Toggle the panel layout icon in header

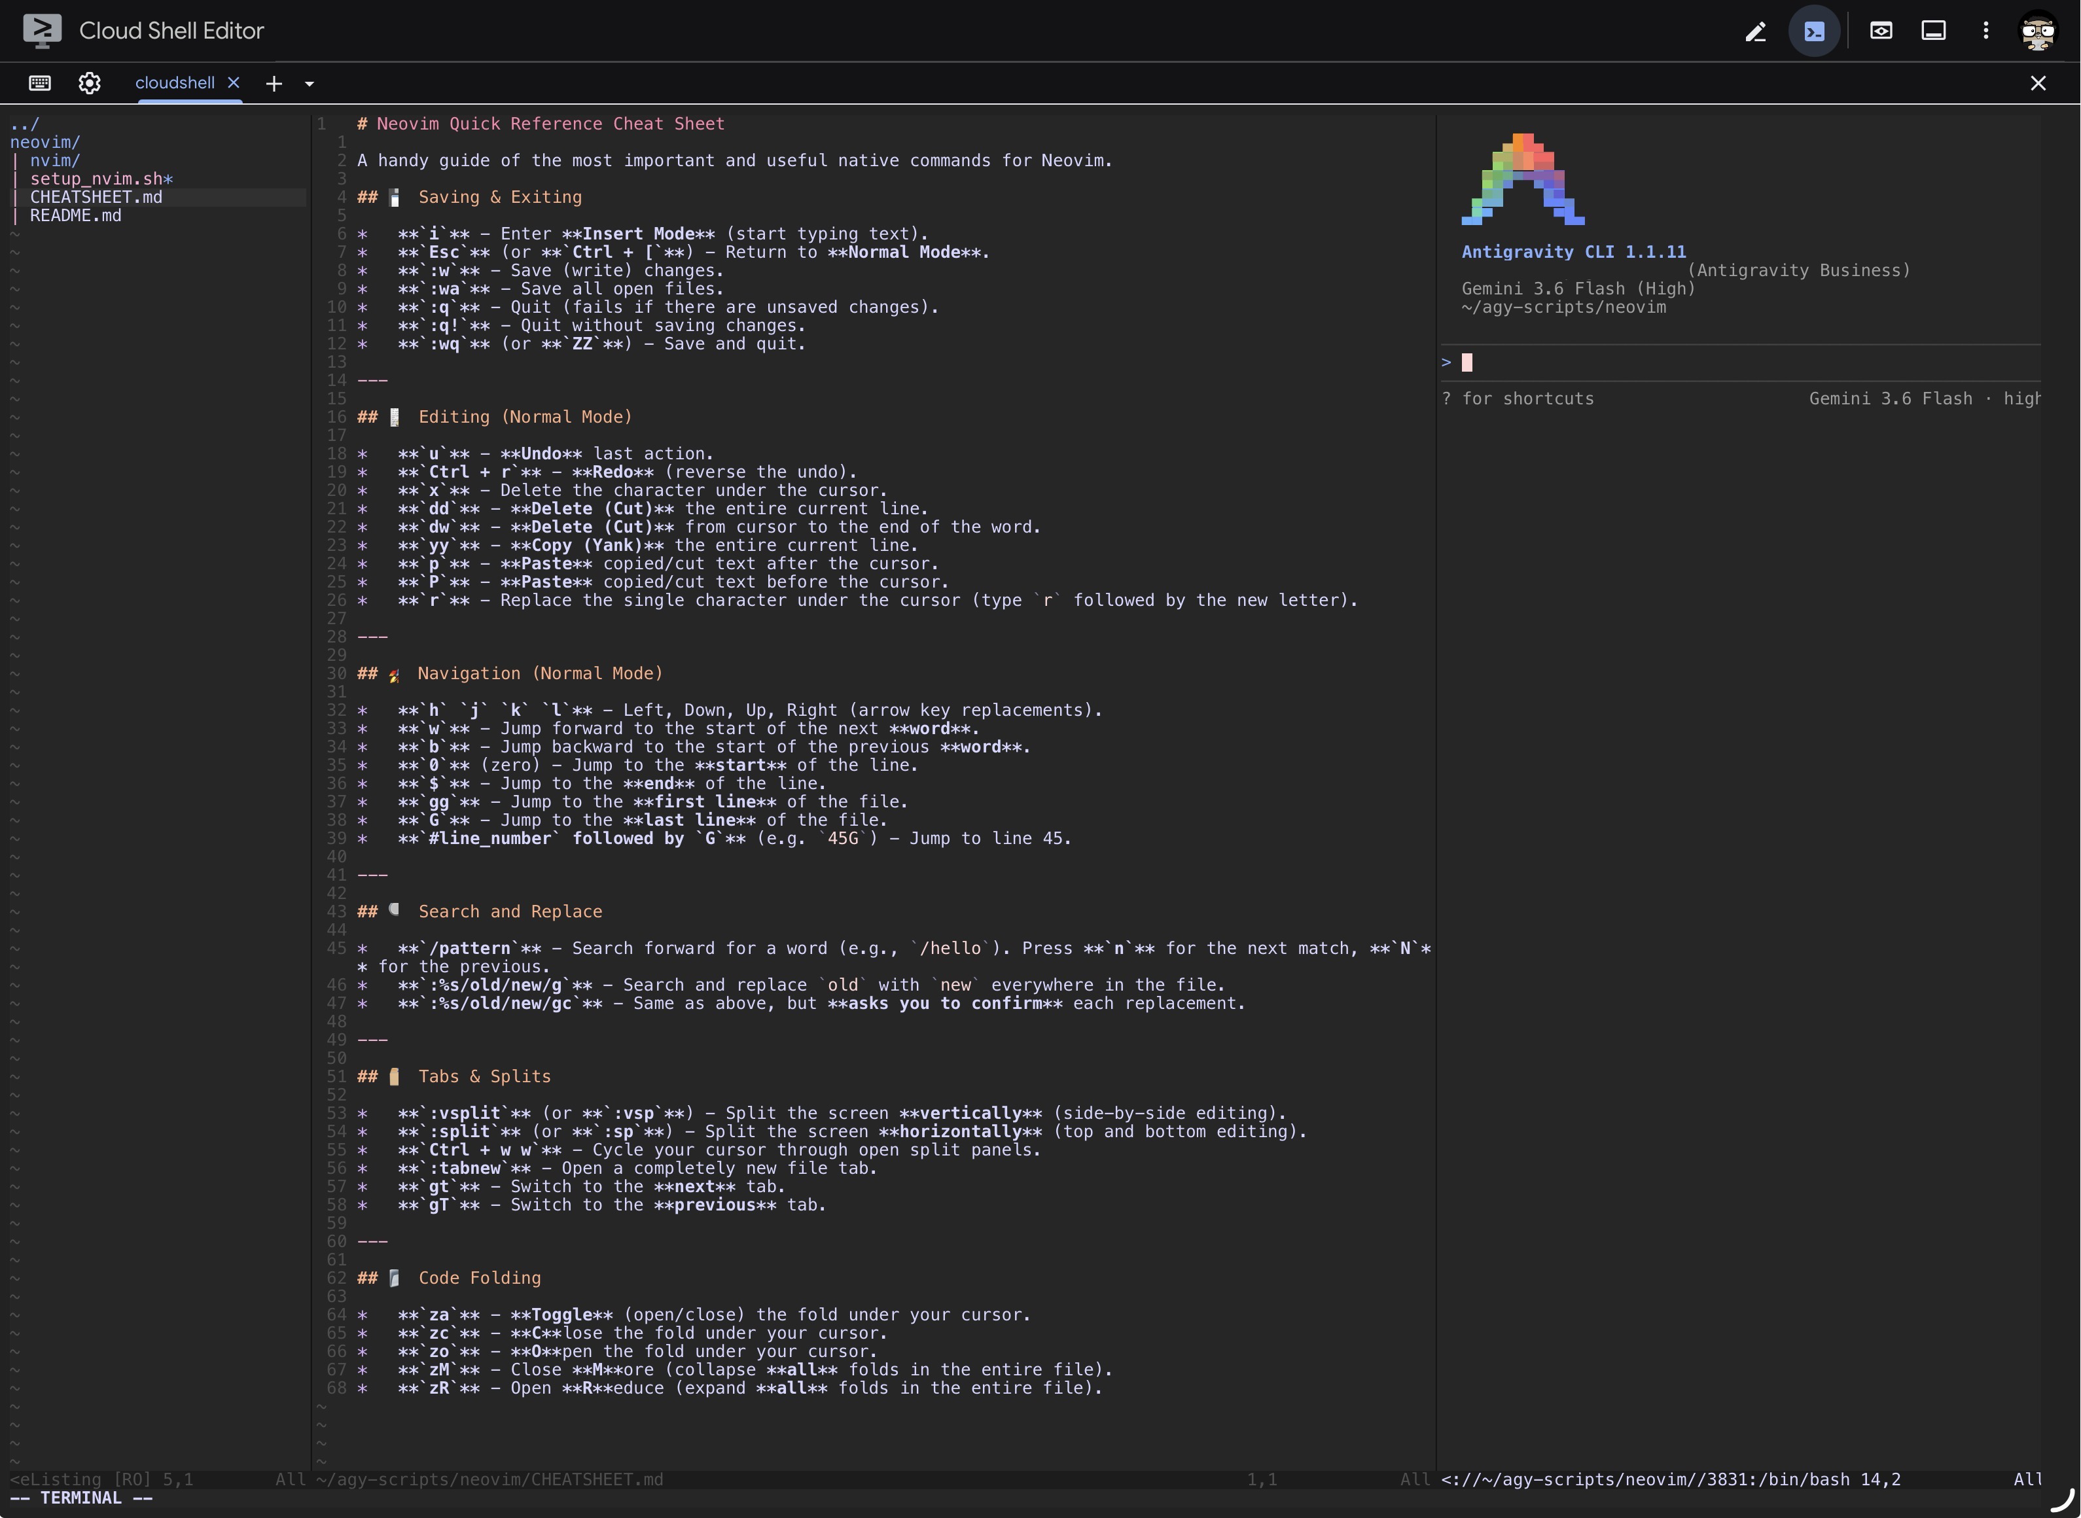coord(1933,30)
